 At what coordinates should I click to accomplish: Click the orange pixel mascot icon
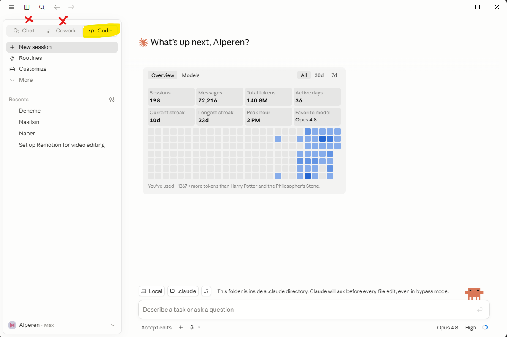pyautogui.click(x=474, y=294)
